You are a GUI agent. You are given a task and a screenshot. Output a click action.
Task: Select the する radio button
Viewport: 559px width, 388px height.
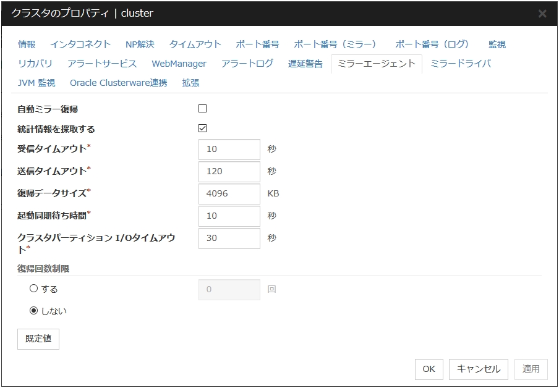[34, 289]
